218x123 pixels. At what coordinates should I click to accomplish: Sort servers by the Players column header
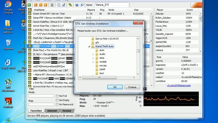pyautogui.click(x=91, y=10)
